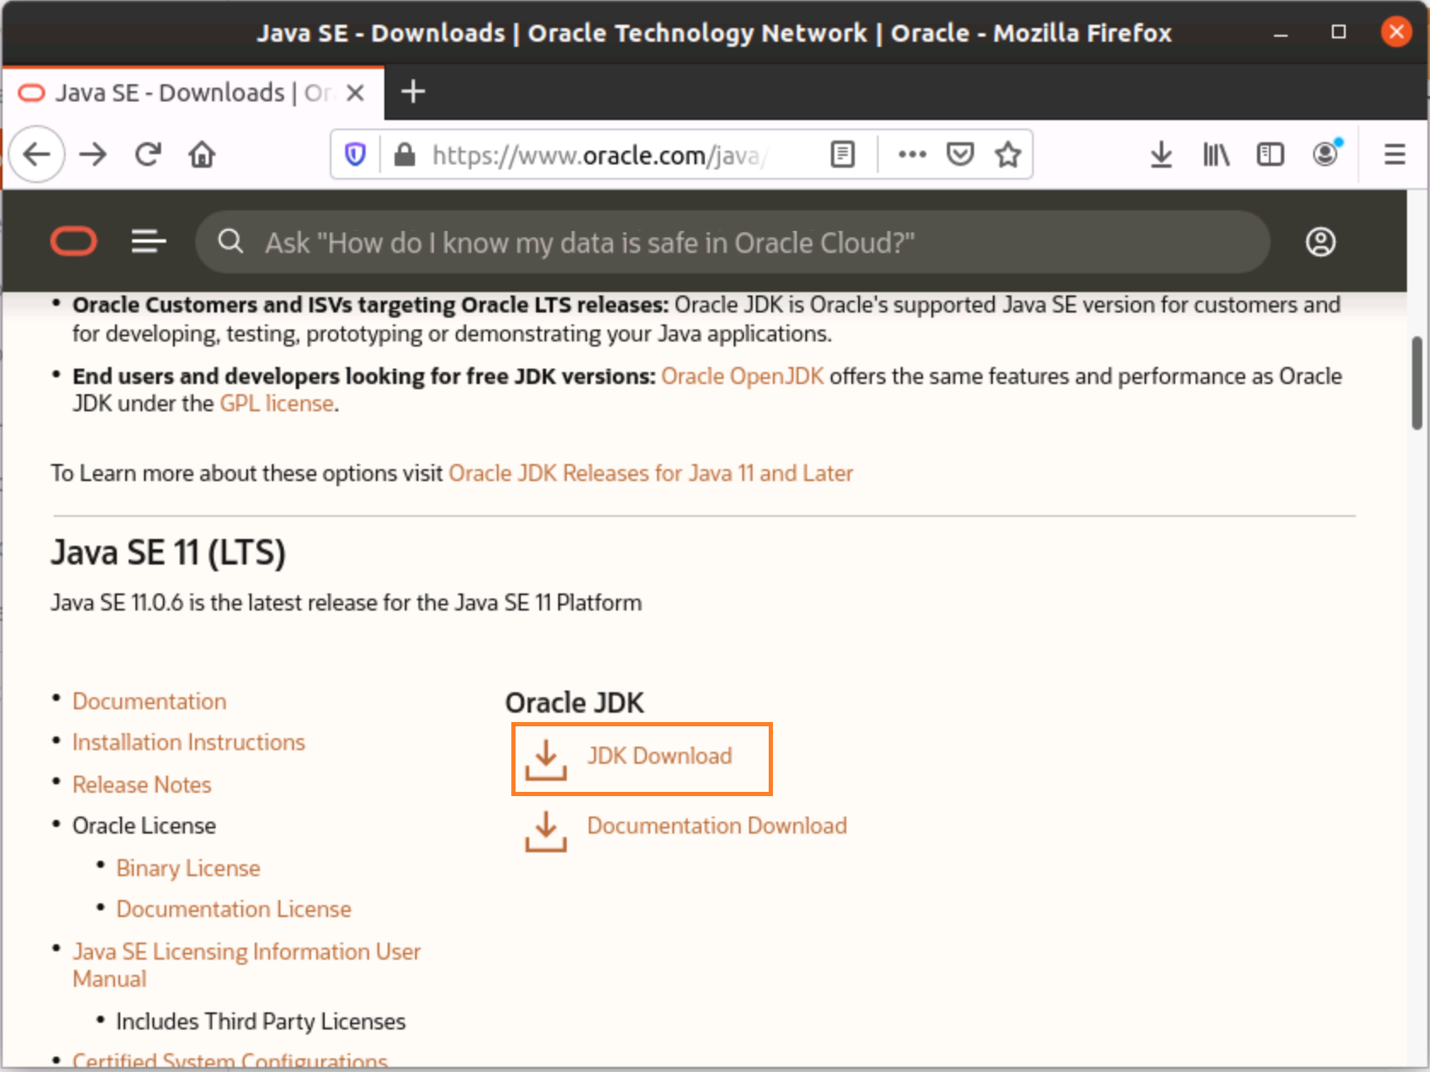Open the Binary License link
Screen dimensions: 1430x1072
pyautogui.click(x=187, y=868)
